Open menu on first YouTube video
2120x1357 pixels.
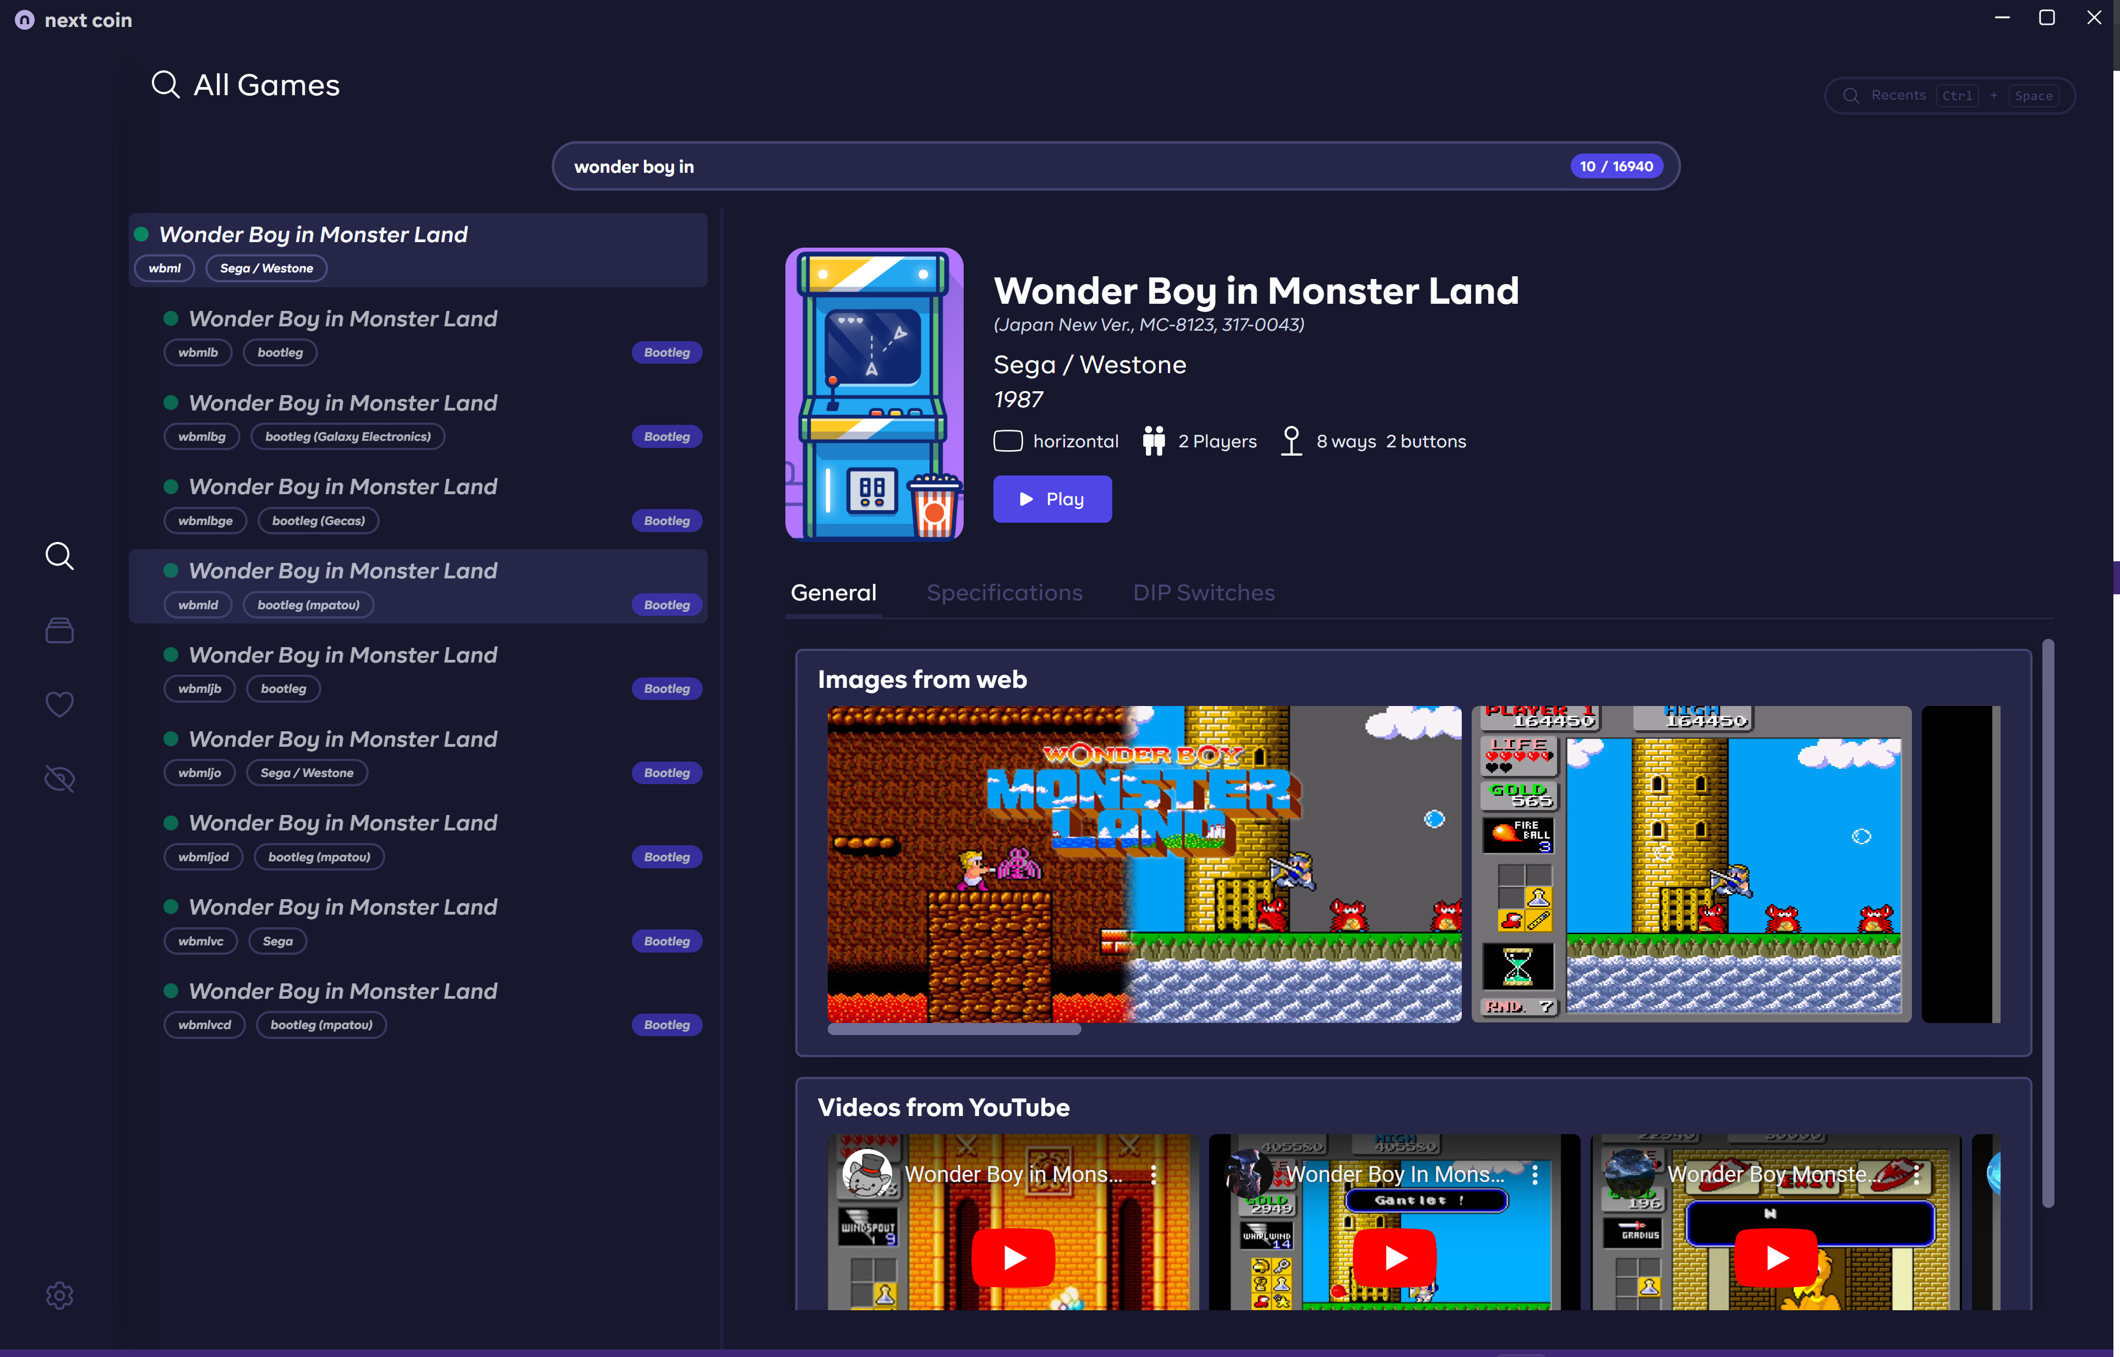click(1154, 1174)
